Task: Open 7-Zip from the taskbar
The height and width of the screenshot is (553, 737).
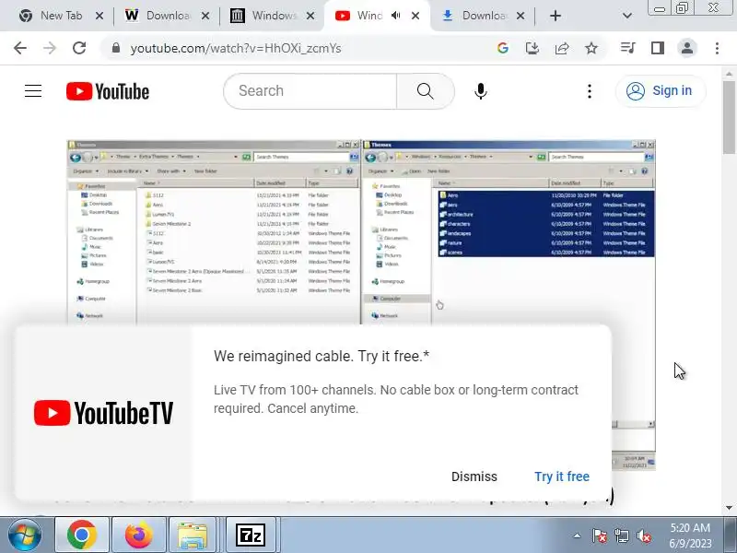Action: 250,535
